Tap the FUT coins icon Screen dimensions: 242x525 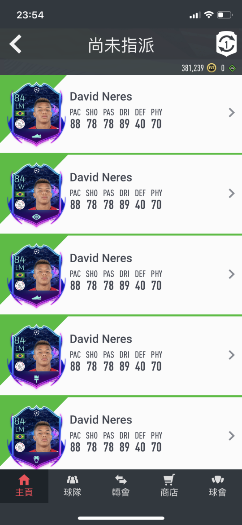click(x=211, y=68)
